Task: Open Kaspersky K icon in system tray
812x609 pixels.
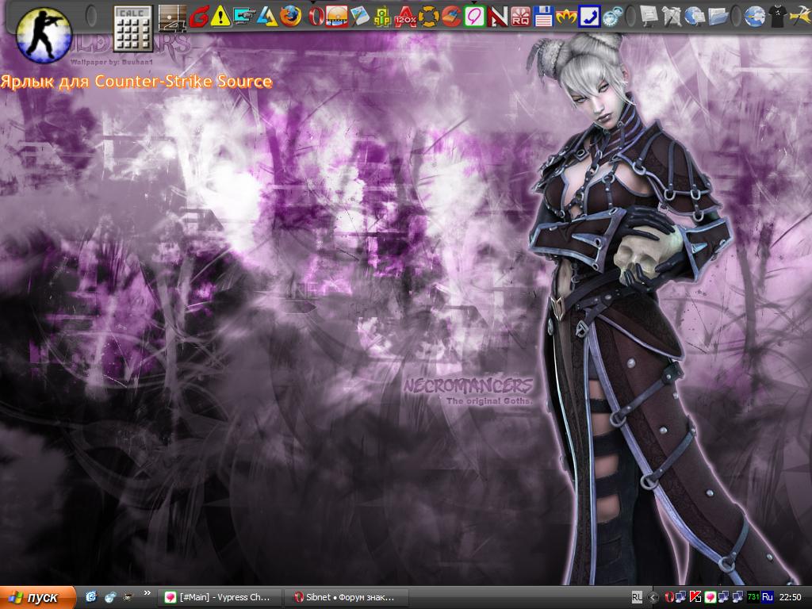Action: click(695, 597)
